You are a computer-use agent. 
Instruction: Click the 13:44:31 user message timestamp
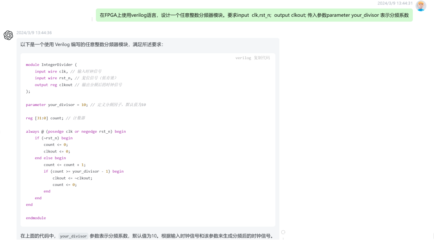tap(395, 3)
